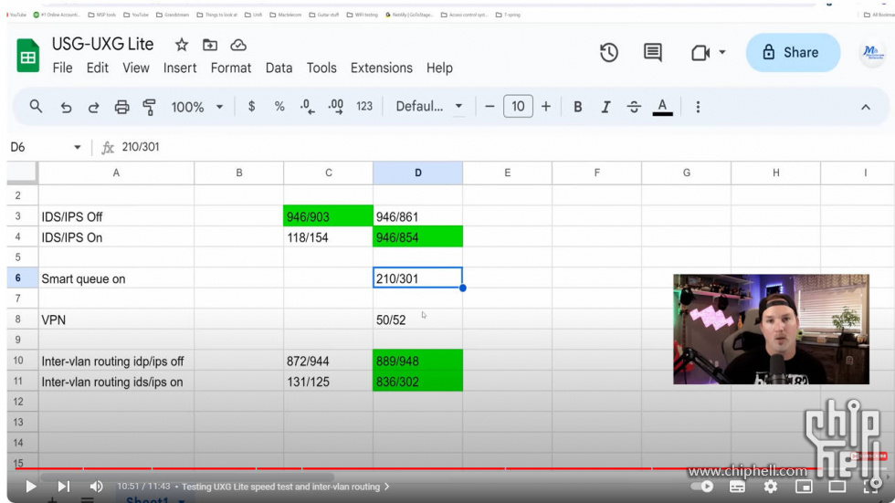Open the Tools menu

tap(321, 68)
